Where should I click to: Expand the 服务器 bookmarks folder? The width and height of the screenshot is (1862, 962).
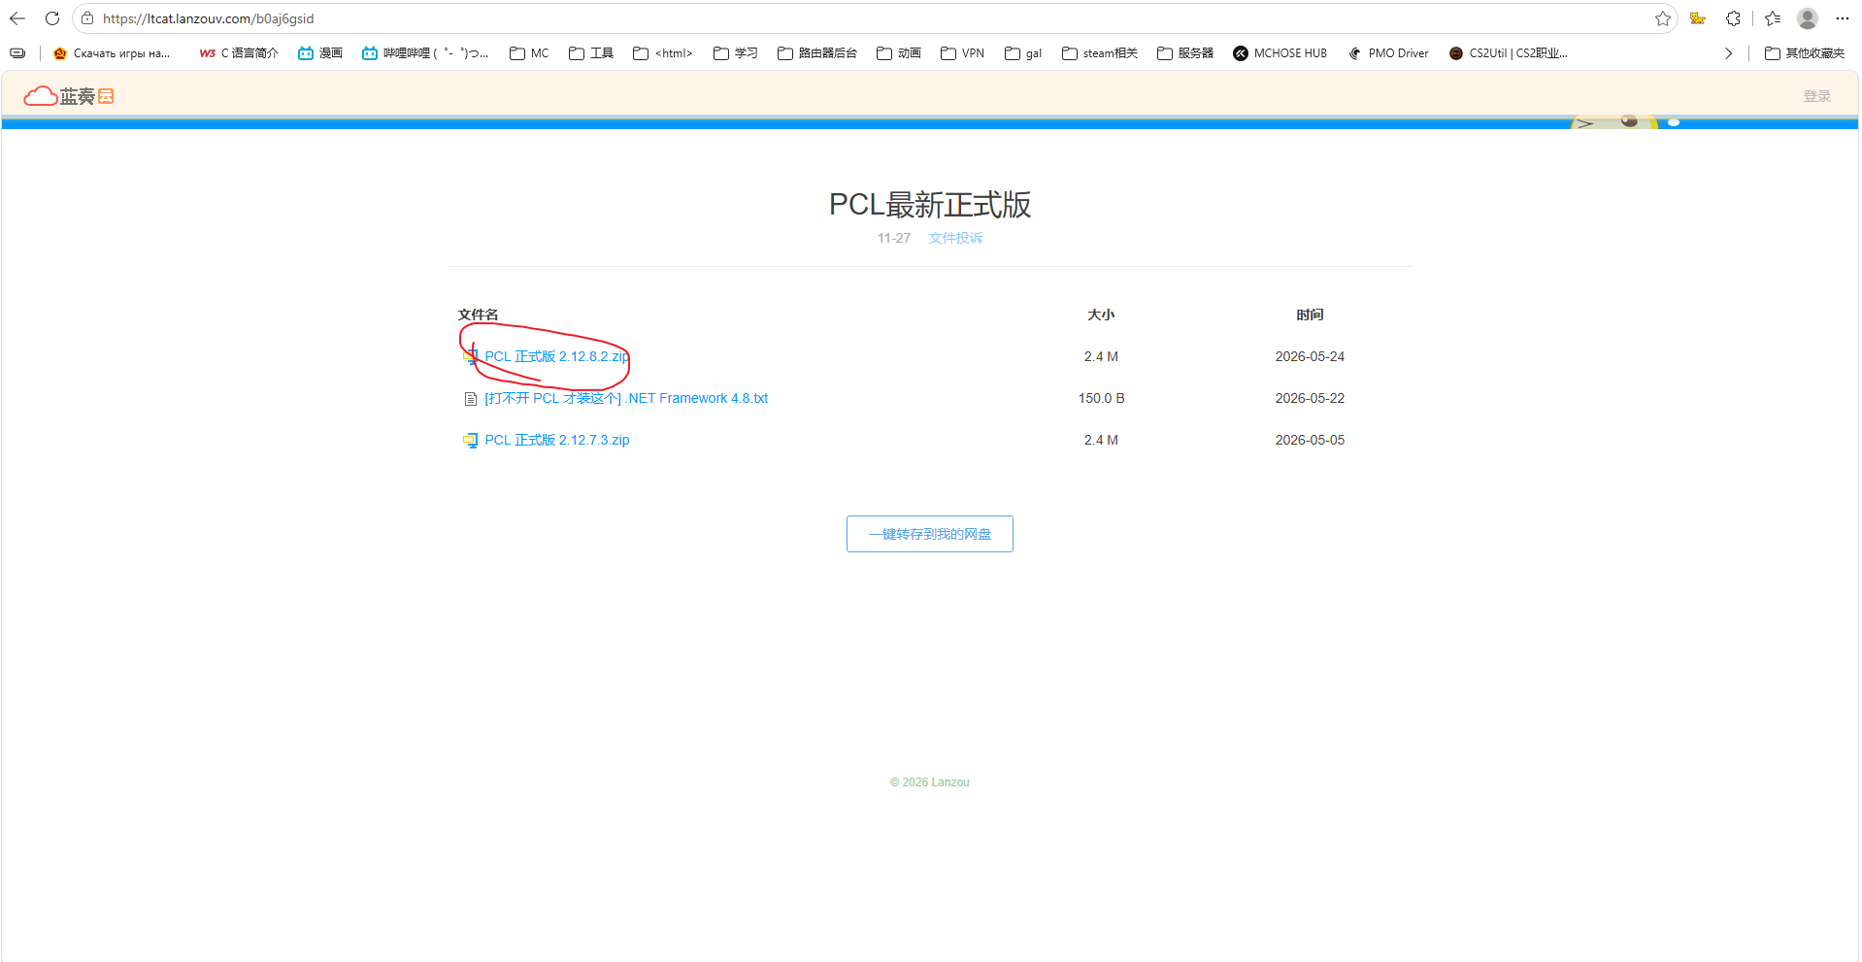coord(1185,53)
